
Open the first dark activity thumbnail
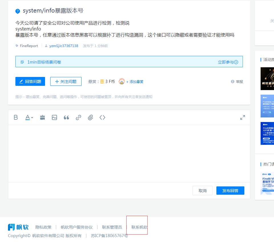(x=267, y=79)
